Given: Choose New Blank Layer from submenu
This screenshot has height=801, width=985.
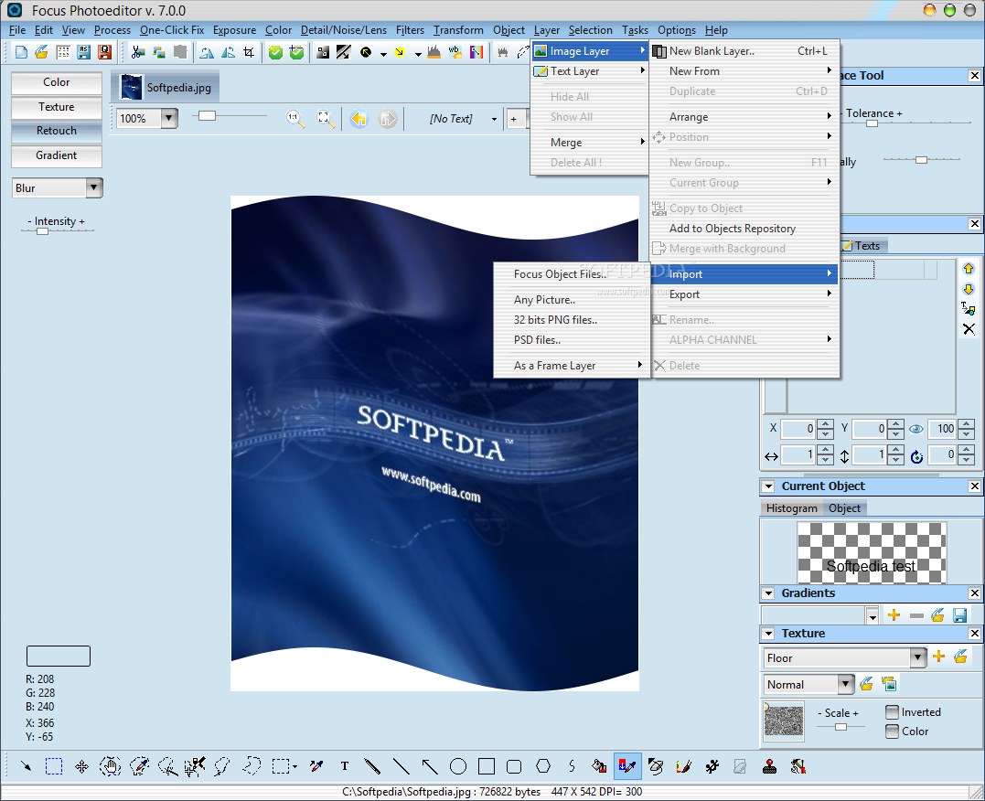Looking at the screenshot, I should [744, 51].
